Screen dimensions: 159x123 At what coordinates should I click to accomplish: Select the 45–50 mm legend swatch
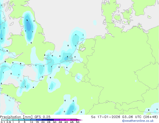[74, 120]
